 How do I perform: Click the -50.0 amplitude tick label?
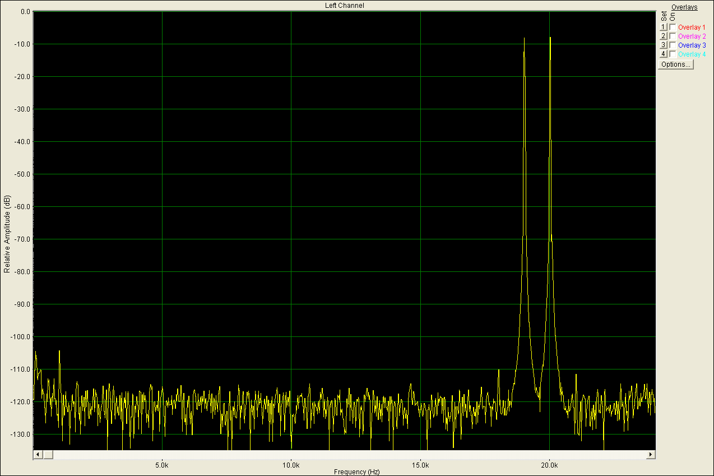pos(22,174)
